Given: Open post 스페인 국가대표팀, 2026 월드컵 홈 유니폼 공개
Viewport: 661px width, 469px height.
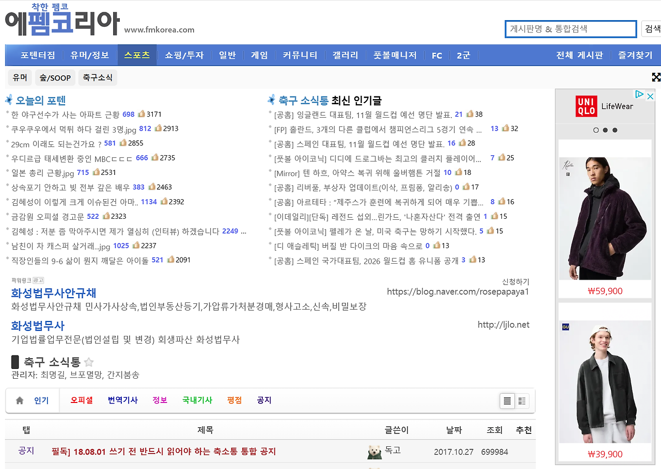Looking at the screenshot, I should tap(367, 261).
